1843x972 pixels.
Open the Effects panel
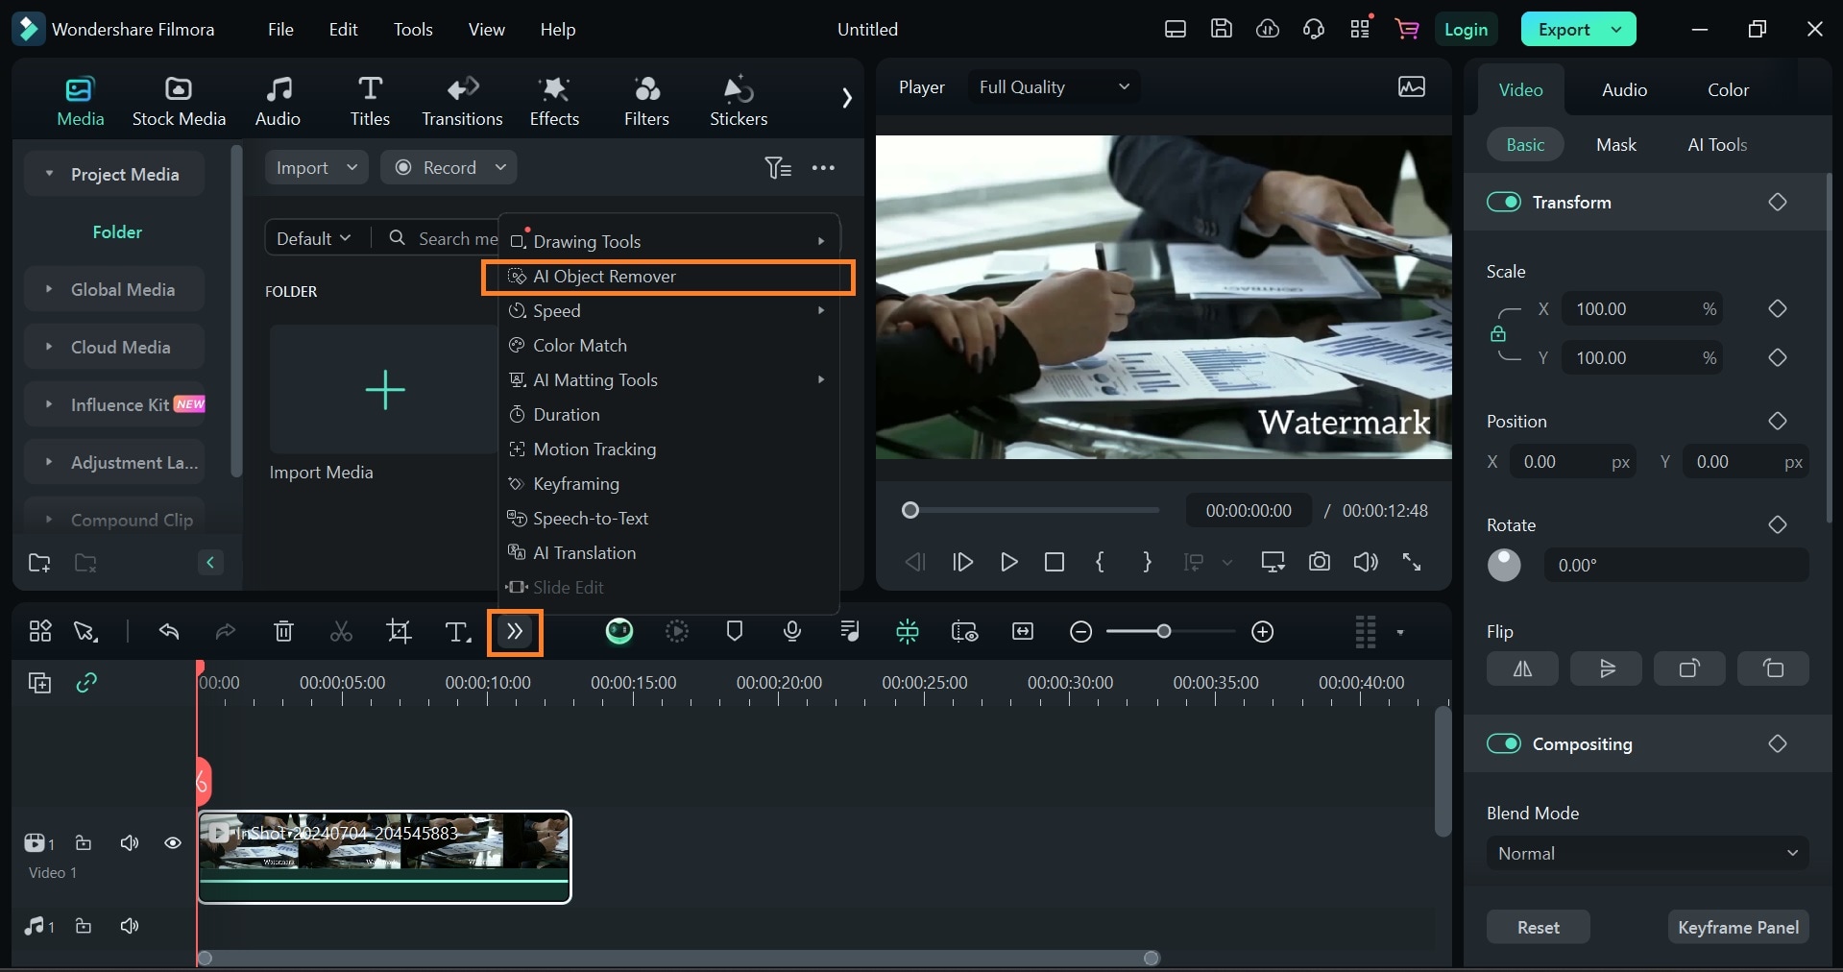[x=554, y=101]
